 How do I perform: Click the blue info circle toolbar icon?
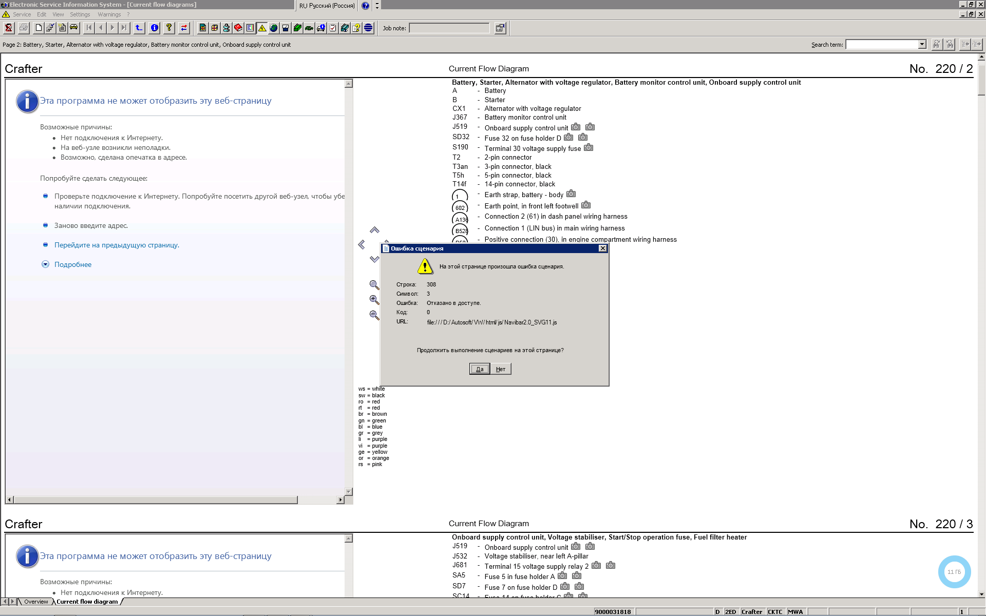tap(155, 28)
